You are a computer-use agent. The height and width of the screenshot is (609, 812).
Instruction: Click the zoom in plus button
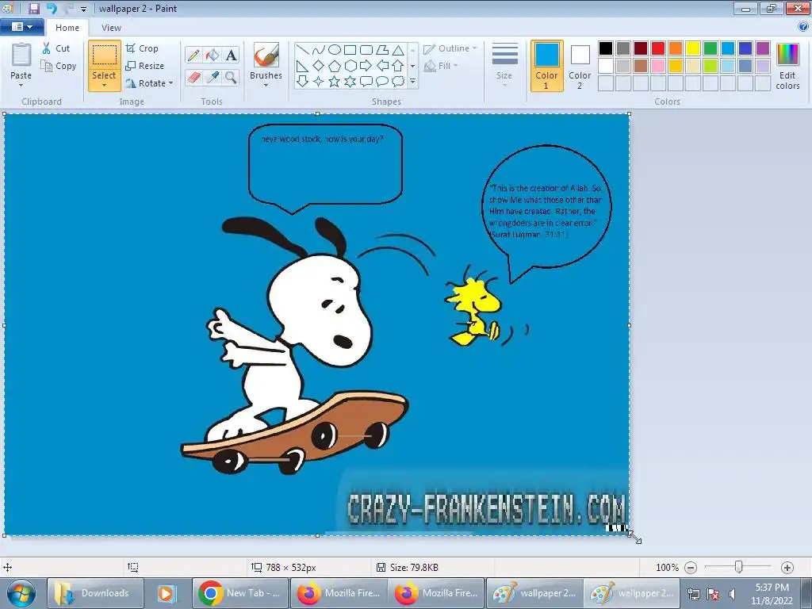787,568
